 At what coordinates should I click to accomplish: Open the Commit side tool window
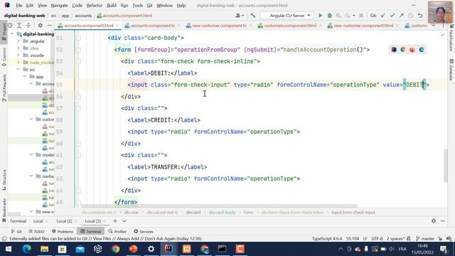[x=4, y=57]
